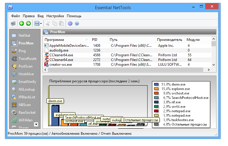This screenshot has height=146, width=228.
Task: Click the ProcMon panel header icon
Action: pos(46,32)
